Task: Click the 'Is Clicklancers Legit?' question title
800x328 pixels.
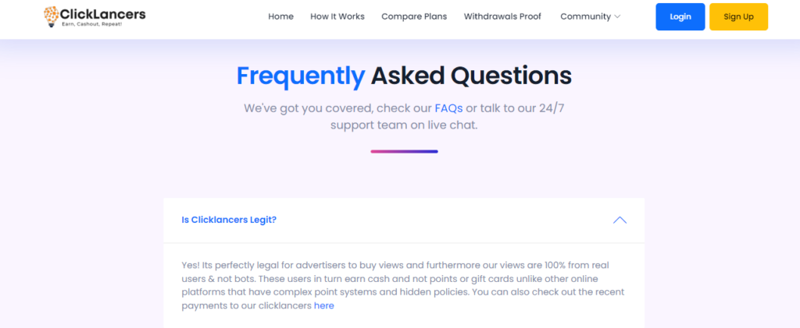Action: click(x=229, y=220)
